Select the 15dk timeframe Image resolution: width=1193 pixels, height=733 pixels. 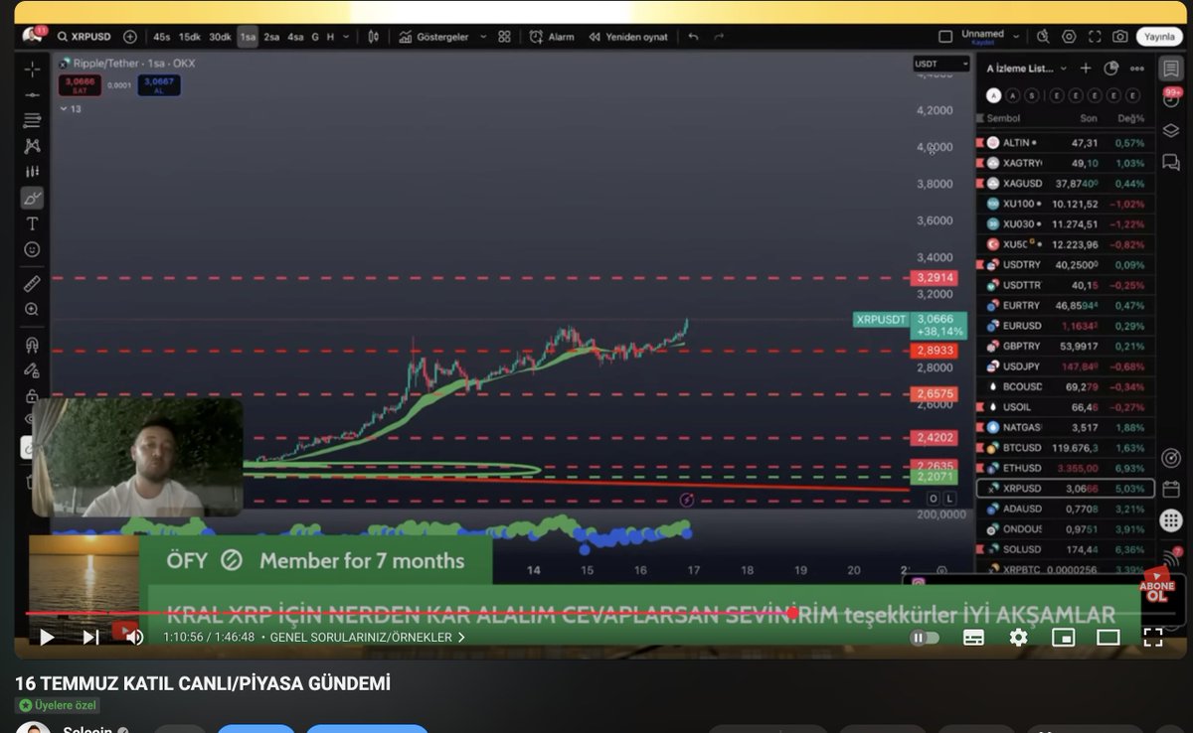click(x=189, y=37)
